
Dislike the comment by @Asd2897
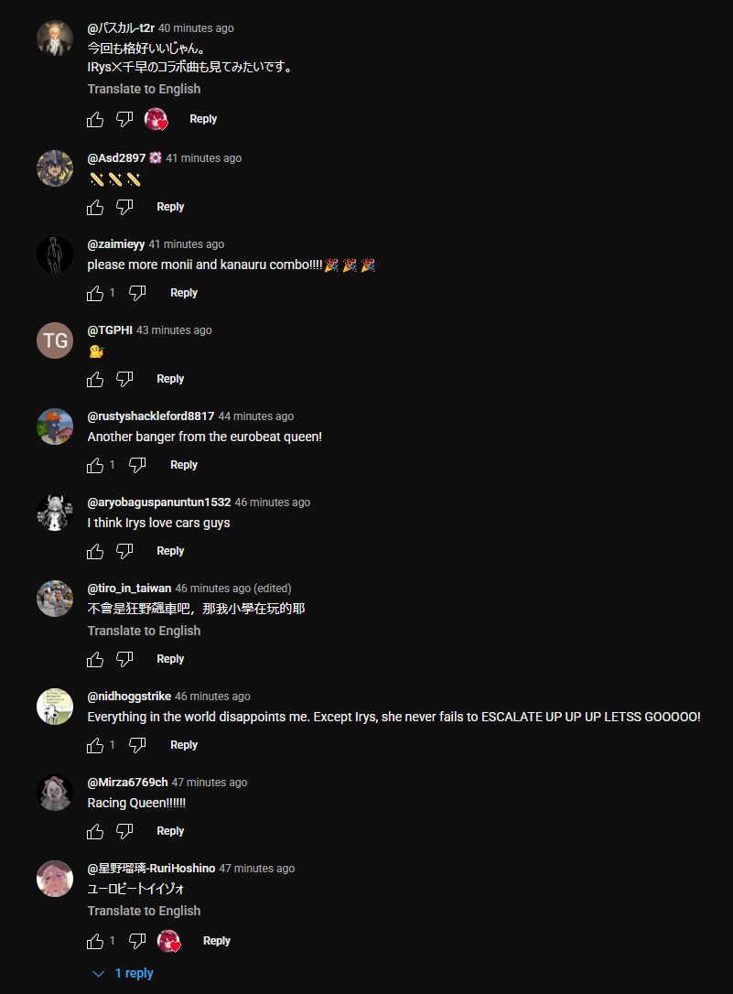pos(124,207)
